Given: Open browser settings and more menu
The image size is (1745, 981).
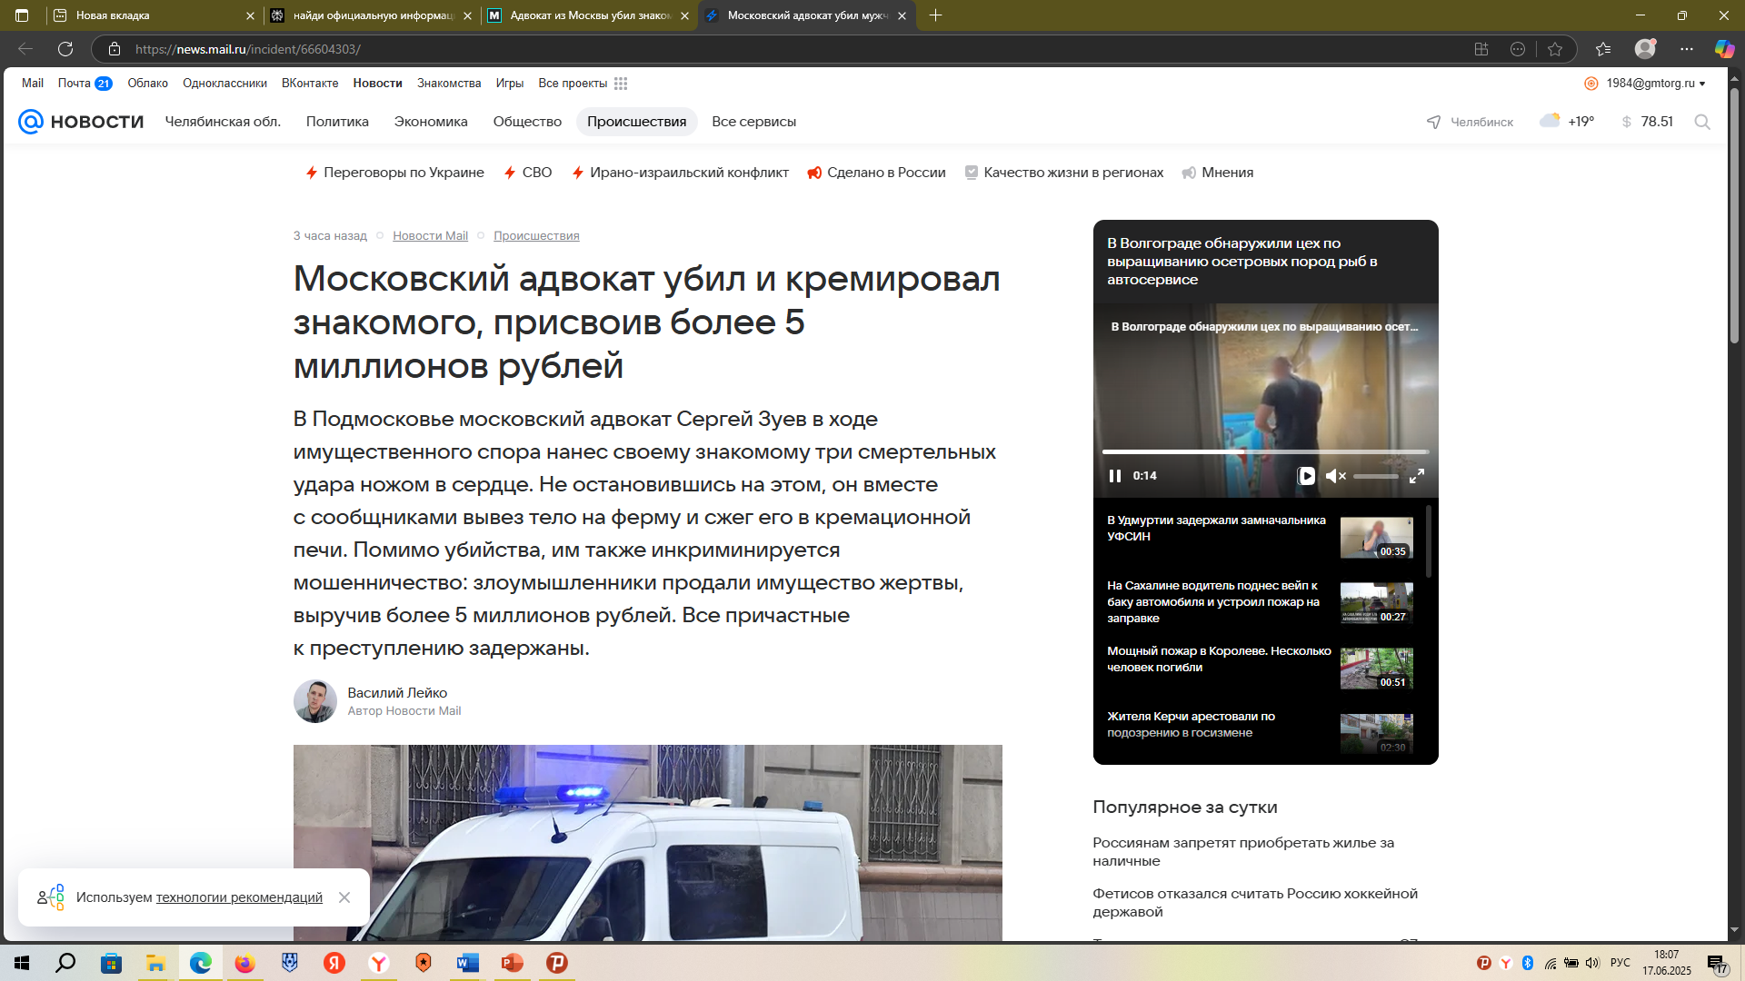Looking at the screenshot, I should (x=1687, y=49).
